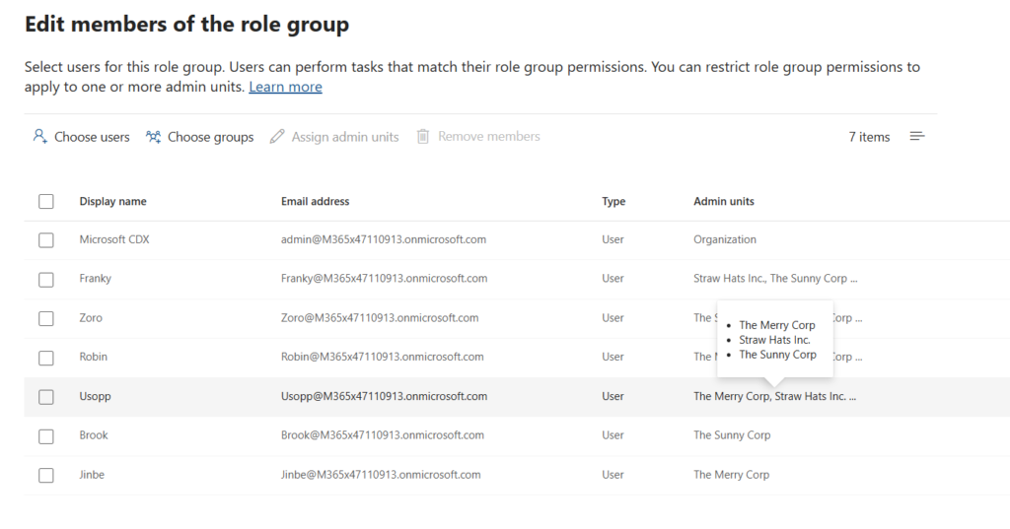Image resolution: width=1010 pixels, height=529 pixels.
Task: Click the Type column header
Action: (x=613, y=201)
